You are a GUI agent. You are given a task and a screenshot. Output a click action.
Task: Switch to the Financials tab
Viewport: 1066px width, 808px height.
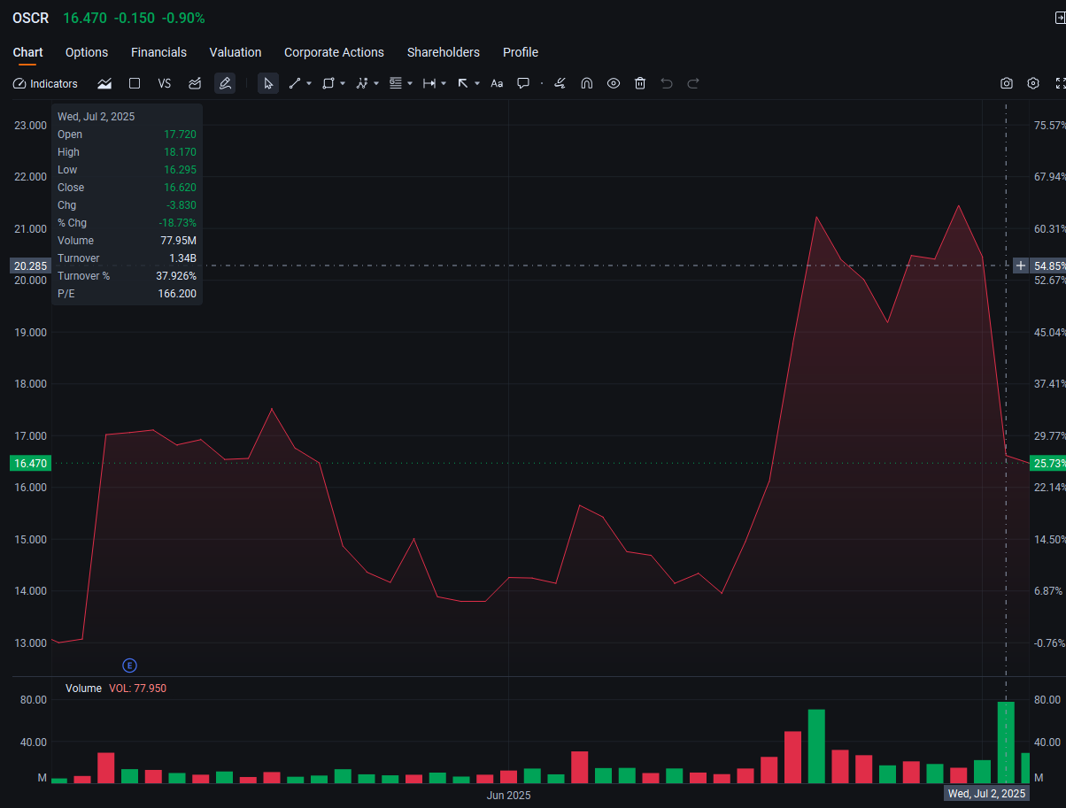(x=158, y=52)
